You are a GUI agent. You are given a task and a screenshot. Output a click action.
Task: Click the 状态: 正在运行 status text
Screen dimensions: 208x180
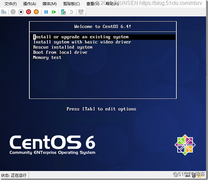14,175
